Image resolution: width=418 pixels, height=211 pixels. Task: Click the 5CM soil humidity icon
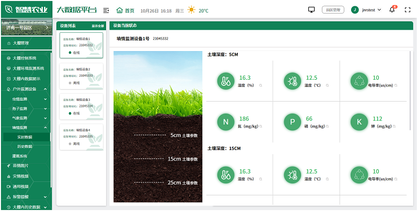click(x=226, y=81)
